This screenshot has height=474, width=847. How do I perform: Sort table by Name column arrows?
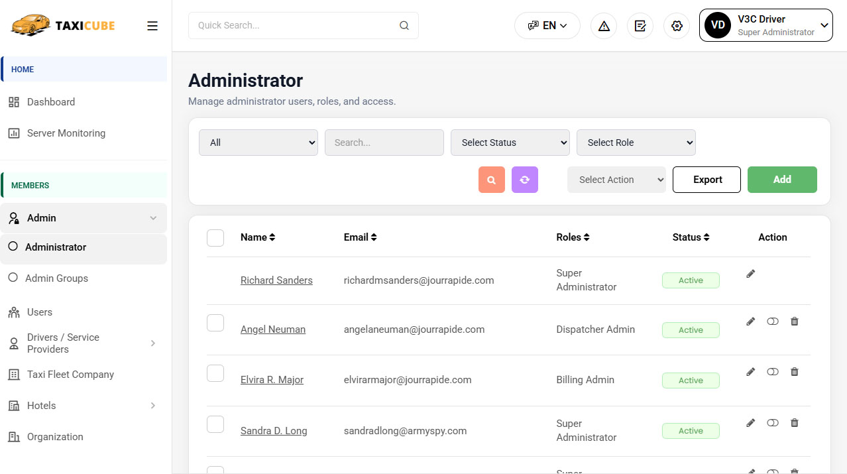(272, 237)
